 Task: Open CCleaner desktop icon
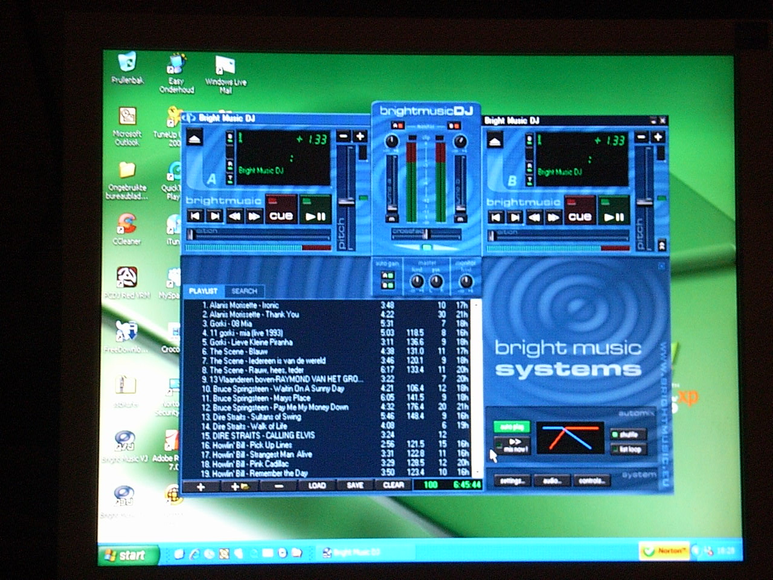click(126, 229)
